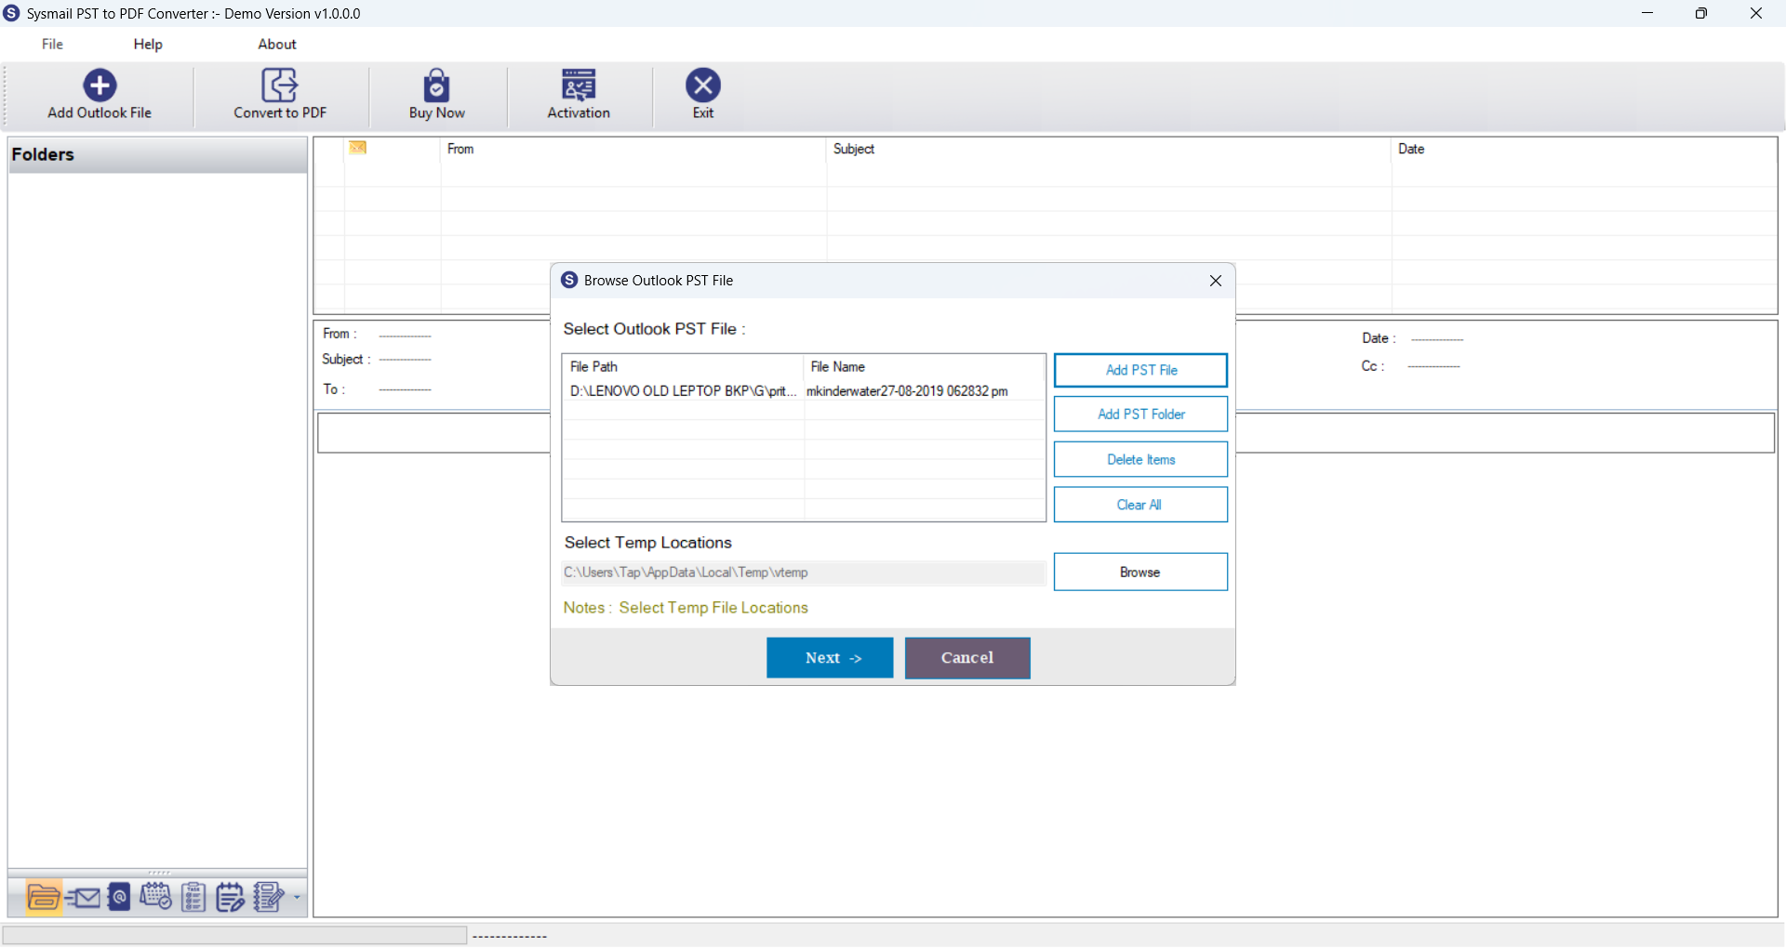The image size is (1786, 948).
Task: Click the Subject label in preview pane
Action: [346, 360]
